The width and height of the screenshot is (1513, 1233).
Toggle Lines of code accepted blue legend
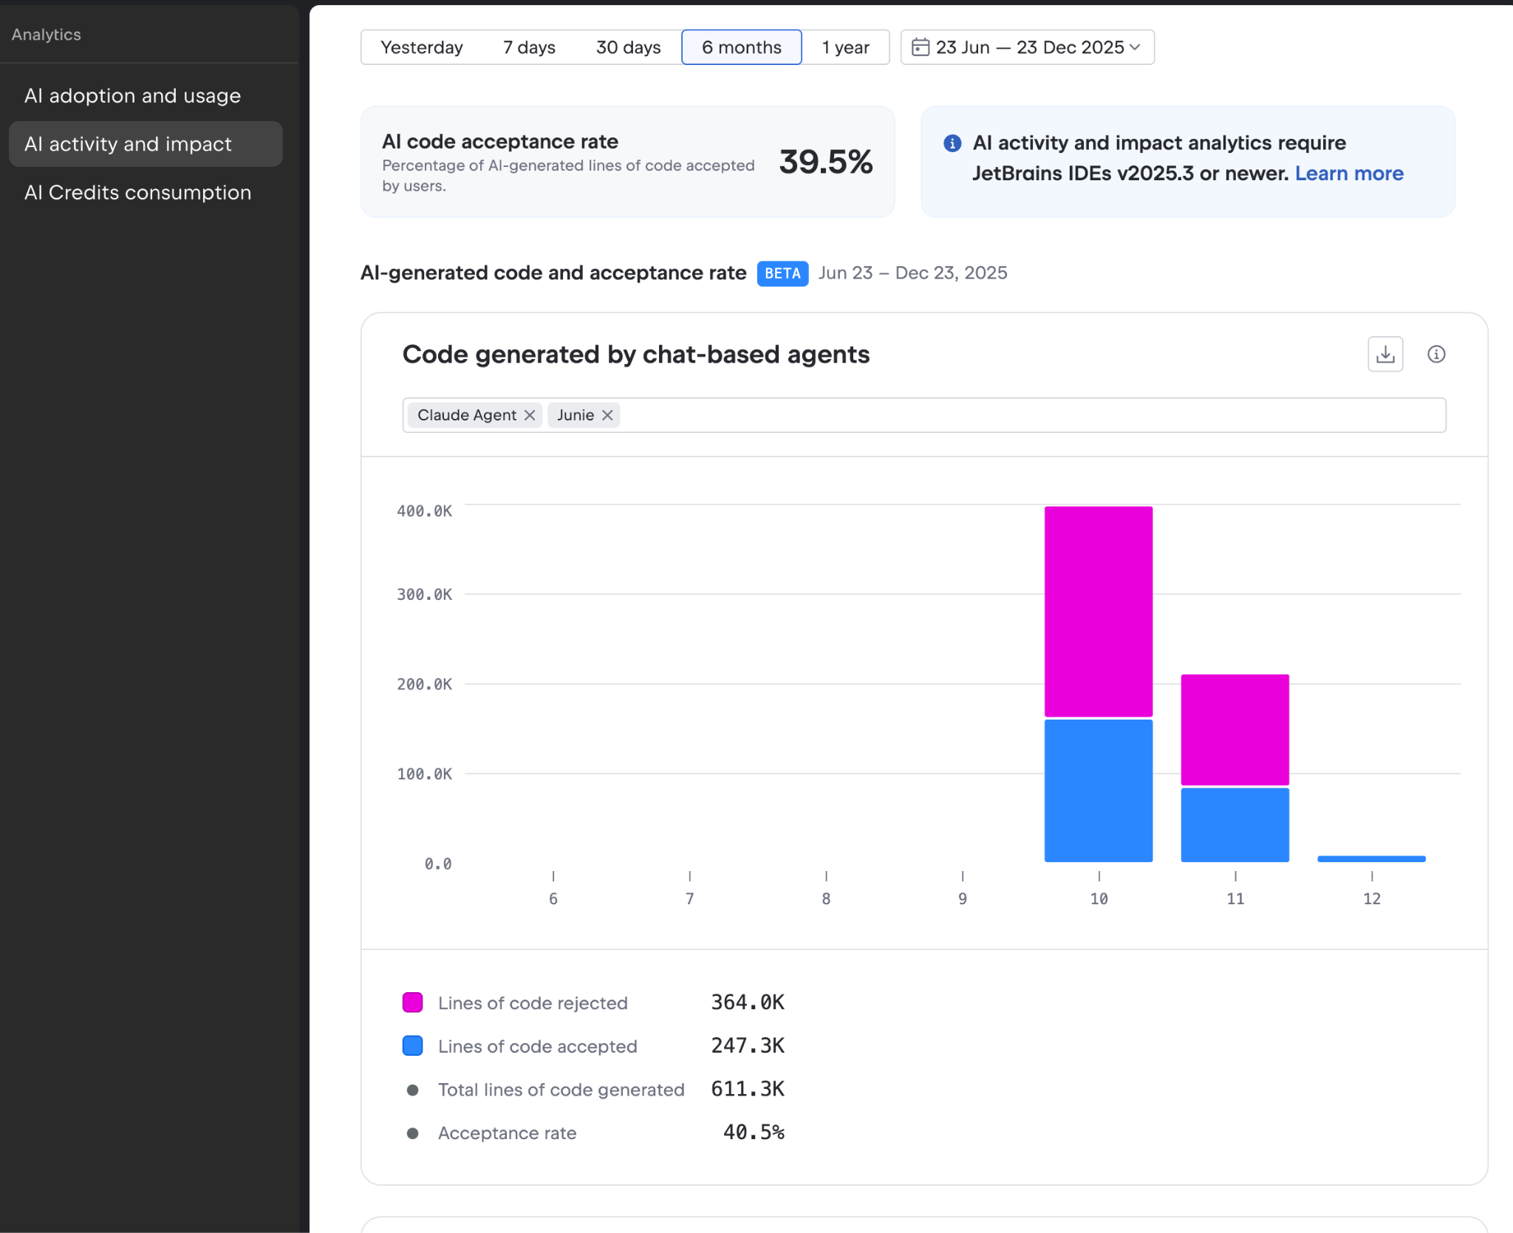tap(412, 1046)
